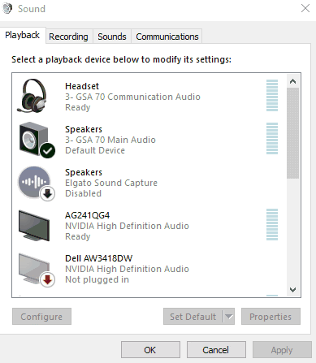The height and width of the screenshot is (363, 316).
Task: Click the Configure button
Action: pyautogui.click(x=41, y=317)
